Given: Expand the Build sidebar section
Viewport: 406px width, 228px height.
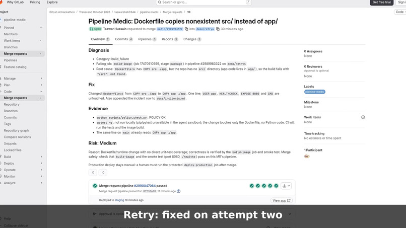Looking at the screenshot, I should pos(41,157).
